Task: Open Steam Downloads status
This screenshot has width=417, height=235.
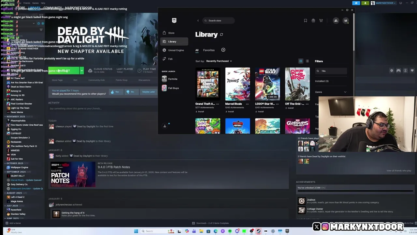Action: coord(210,223)
